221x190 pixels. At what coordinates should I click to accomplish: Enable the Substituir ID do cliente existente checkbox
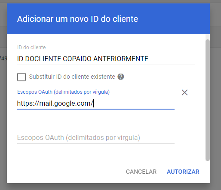(x=21, y=77)
